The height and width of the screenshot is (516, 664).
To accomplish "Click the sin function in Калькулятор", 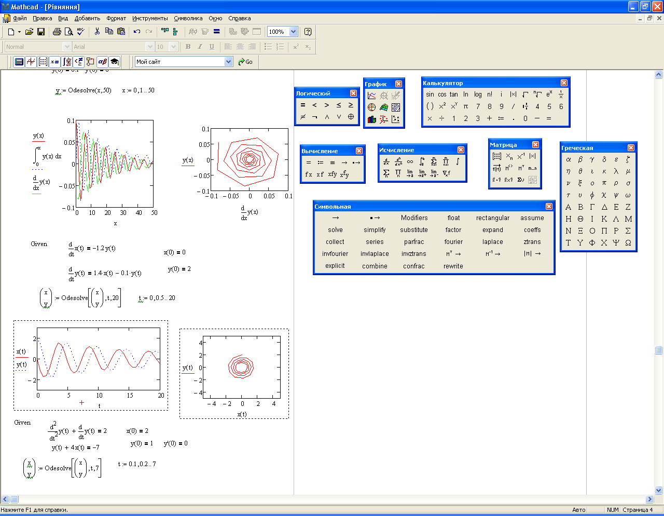I will [x=430, y=94].
